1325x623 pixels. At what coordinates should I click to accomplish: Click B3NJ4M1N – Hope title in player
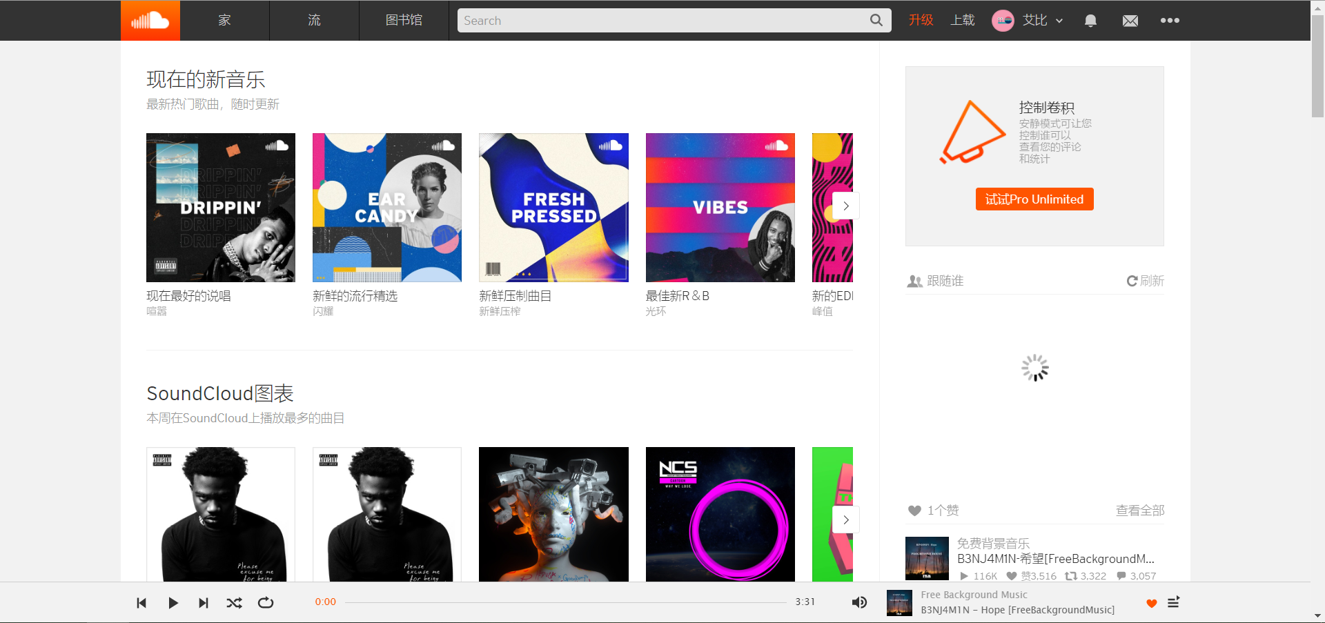point(1017,610)
